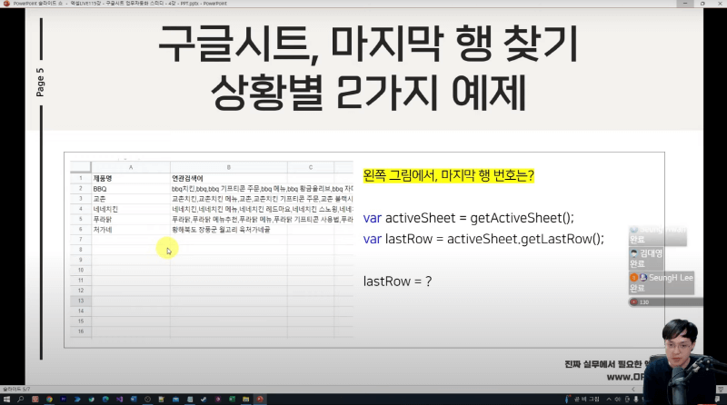Click the slide counter 5/7 in status bar

(x=16, y=390)
